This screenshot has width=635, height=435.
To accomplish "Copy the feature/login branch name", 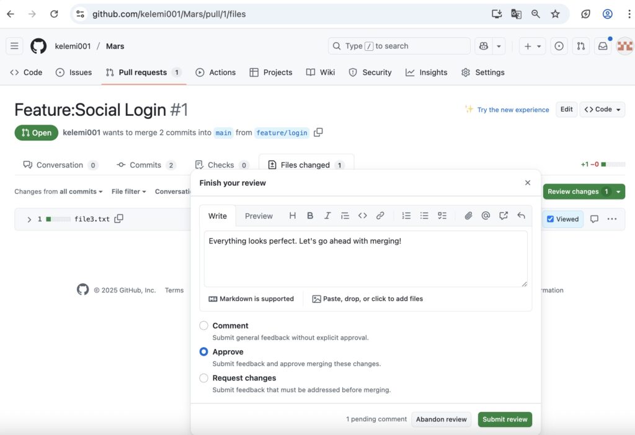I will pyautogui.click(x=318, y=133).
